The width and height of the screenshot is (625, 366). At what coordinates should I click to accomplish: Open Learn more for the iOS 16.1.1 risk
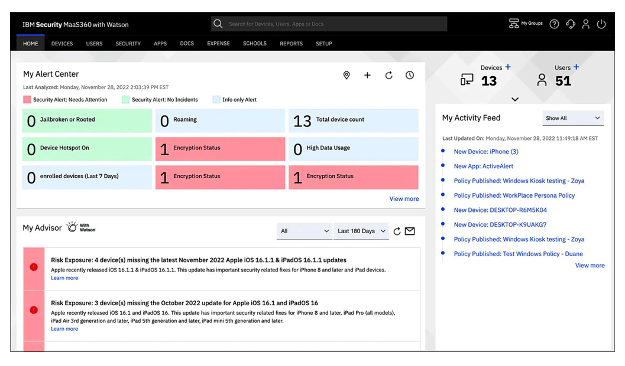click(x=64, y=277)
